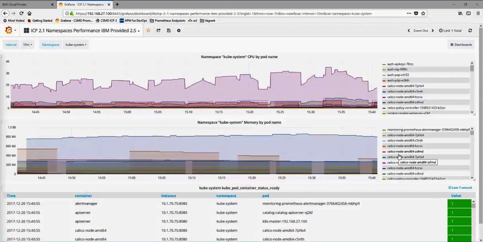Open dashboard settings via the gear icon

(x=179, y=30)
